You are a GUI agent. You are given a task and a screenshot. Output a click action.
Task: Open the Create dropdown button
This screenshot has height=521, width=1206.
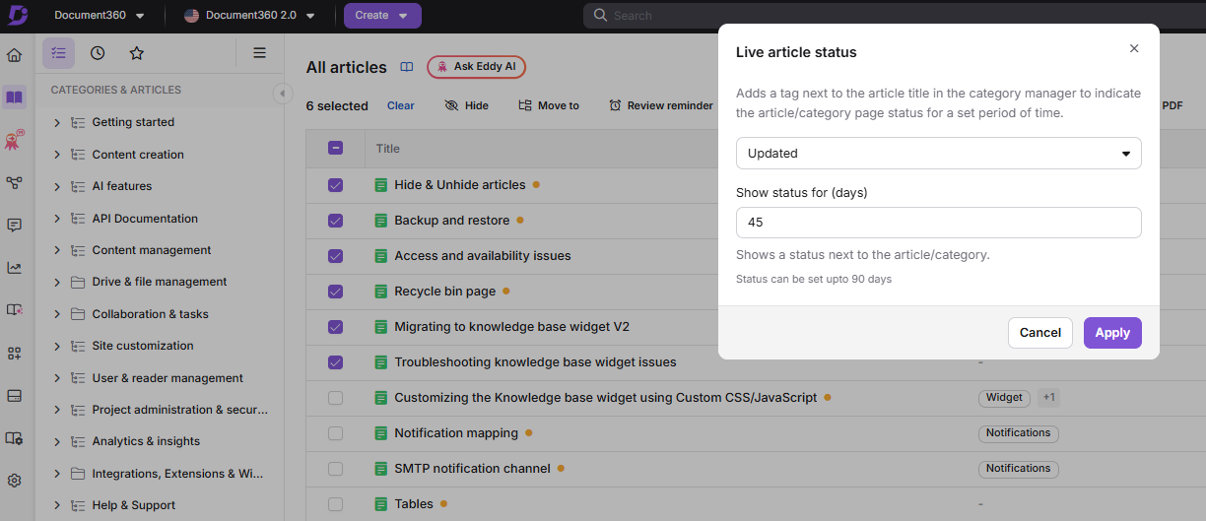coord(382,16)
